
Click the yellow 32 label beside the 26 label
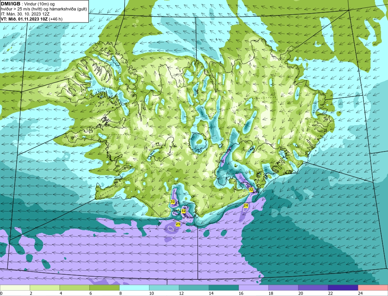(x=251, y=189)
